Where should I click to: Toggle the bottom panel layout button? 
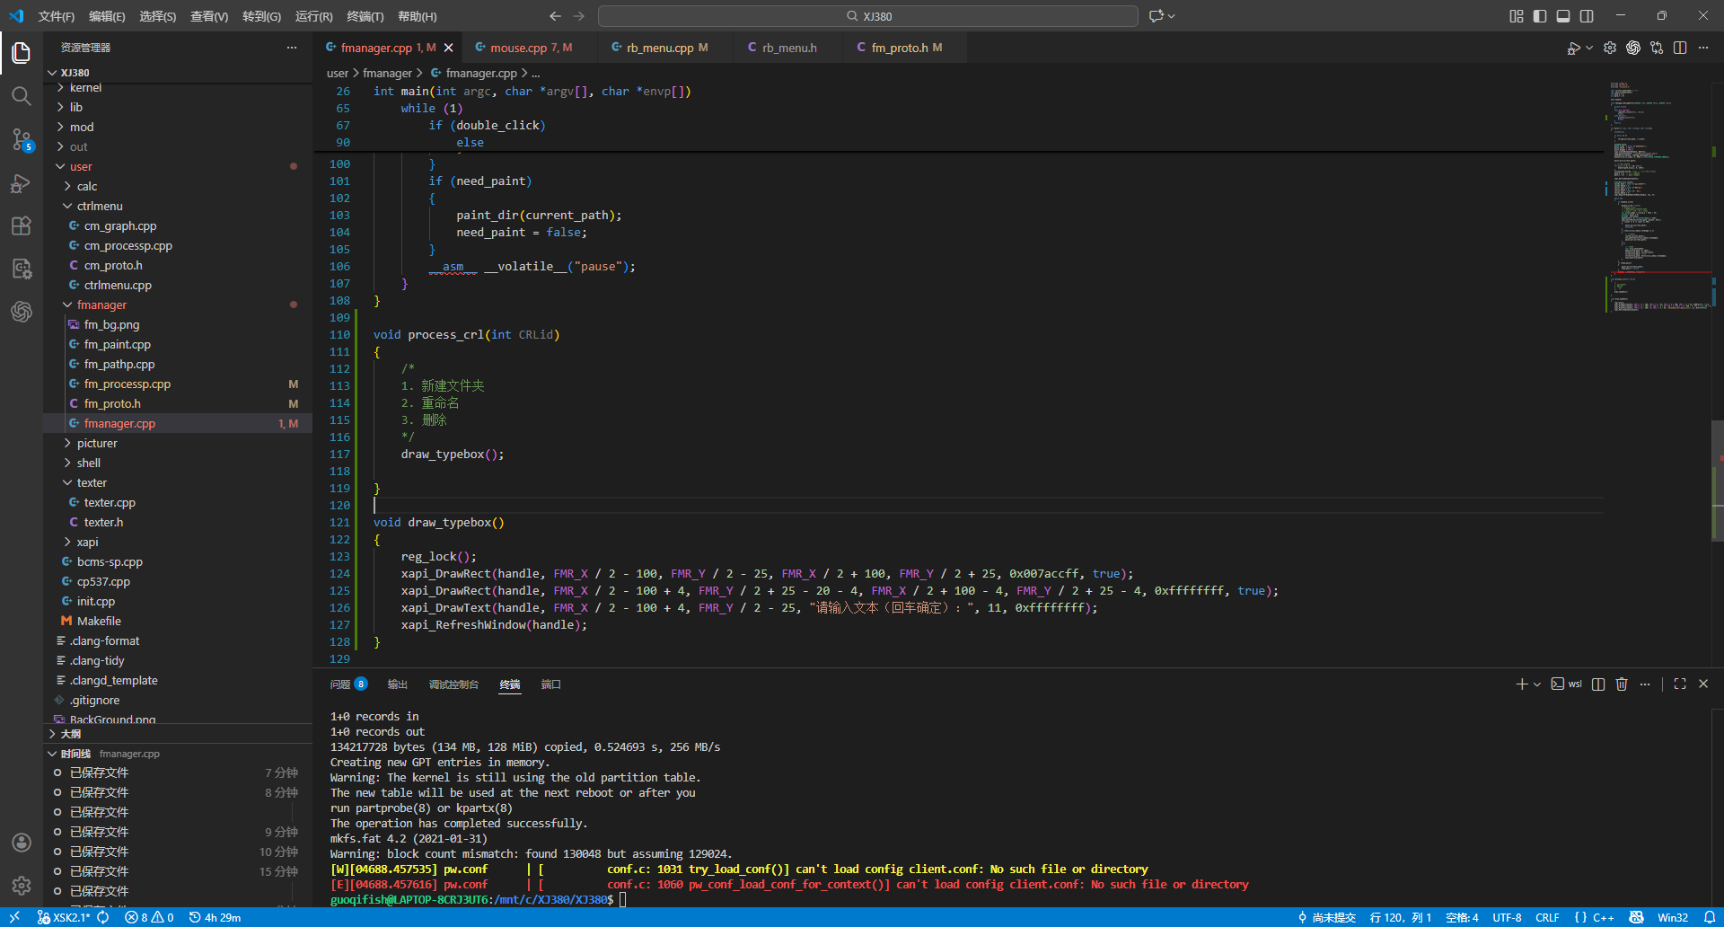(1563, 16)
